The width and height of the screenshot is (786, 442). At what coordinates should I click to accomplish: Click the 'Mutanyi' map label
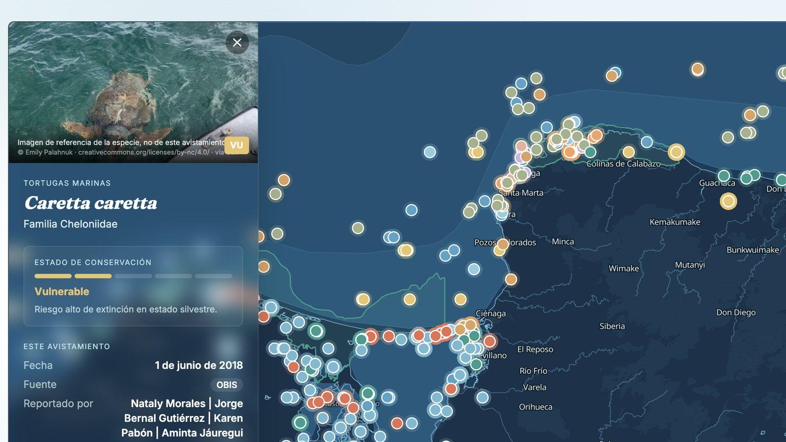pyautogui.click(x=690, y=265)
